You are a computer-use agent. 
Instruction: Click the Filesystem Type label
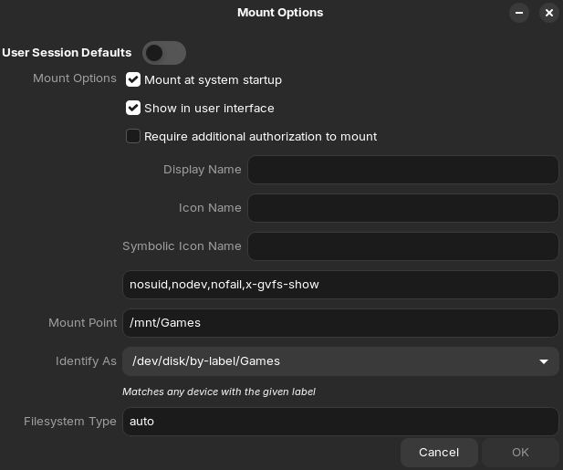point(70,422)
